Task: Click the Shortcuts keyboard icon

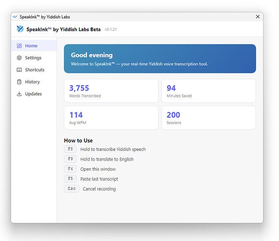Action: (19, 70)
